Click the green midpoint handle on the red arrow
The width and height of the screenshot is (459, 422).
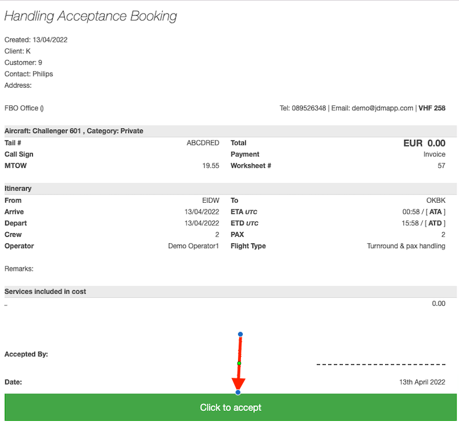coord(239,363)
